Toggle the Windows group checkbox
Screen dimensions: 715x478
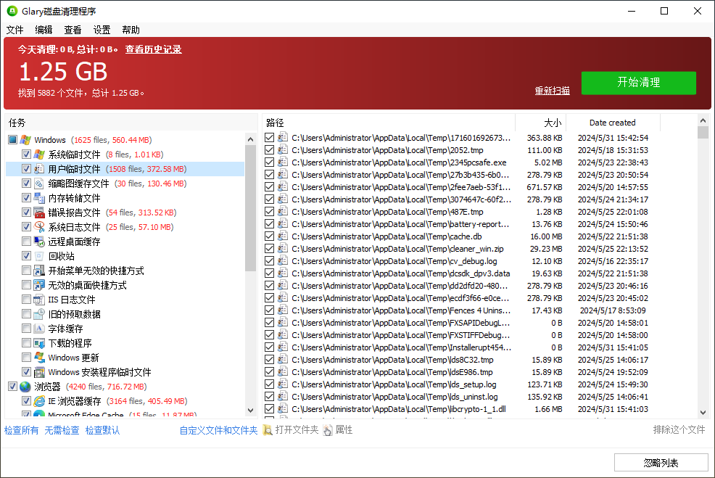12,139
